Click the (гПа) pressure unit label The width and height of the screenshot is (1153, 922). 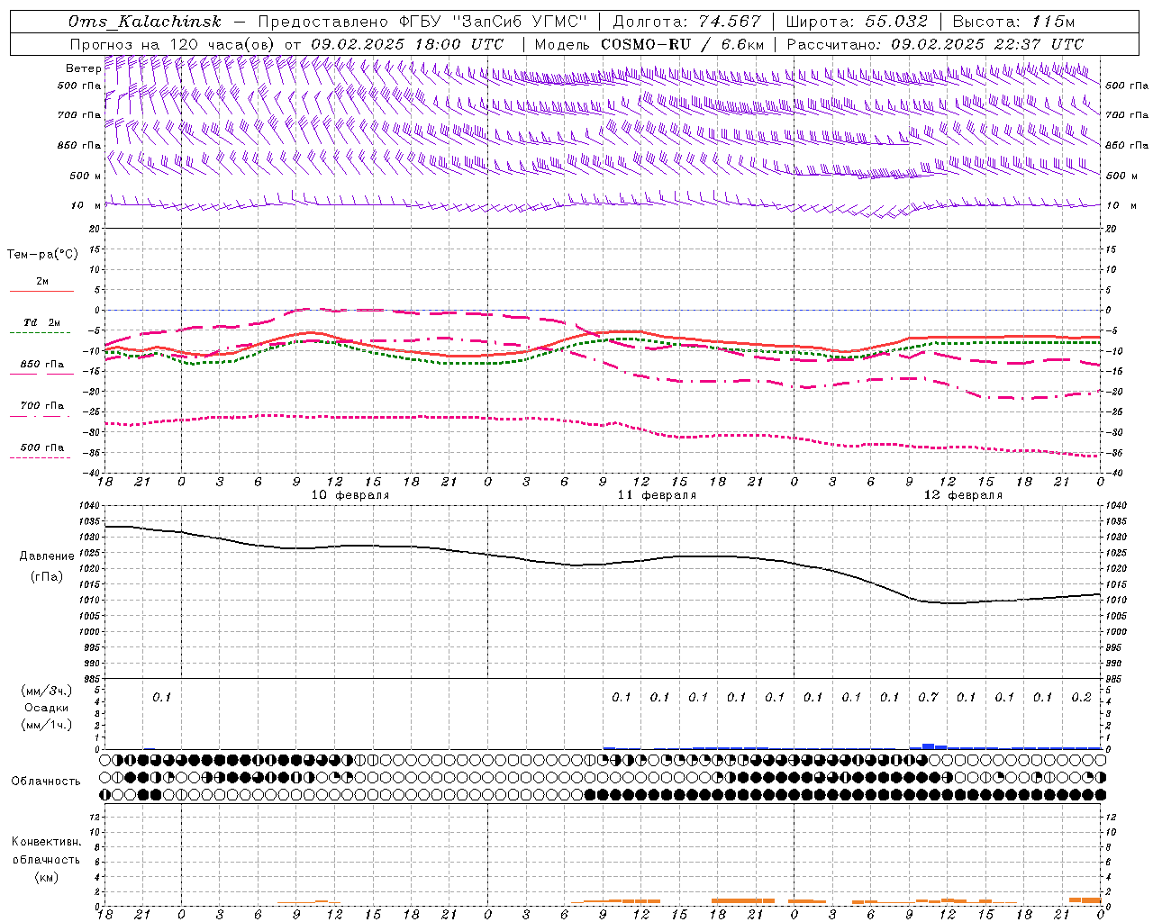47,576
